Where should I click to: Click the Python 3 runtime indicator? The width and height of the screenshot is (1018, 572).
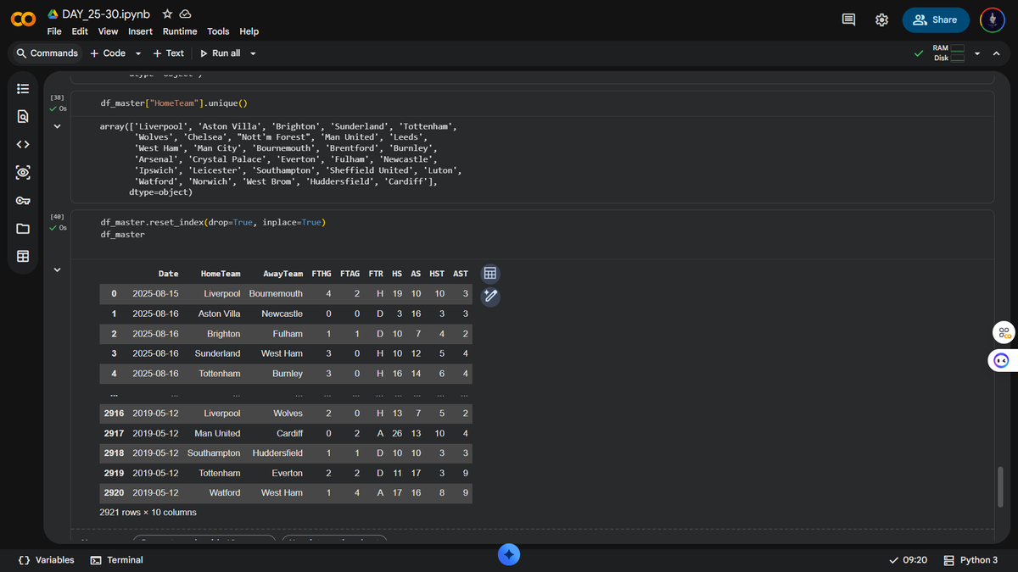970,560
